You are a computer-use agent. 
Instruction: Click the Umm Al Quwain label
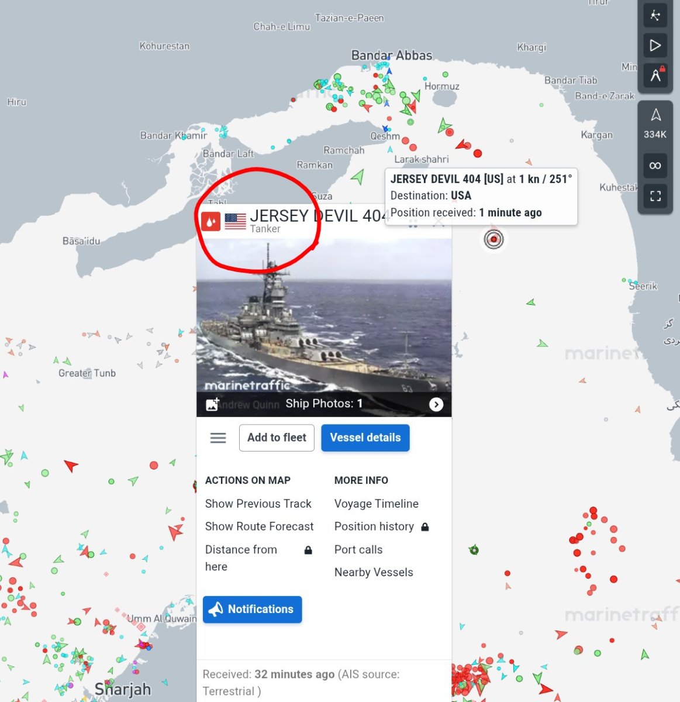click(162, 618)
